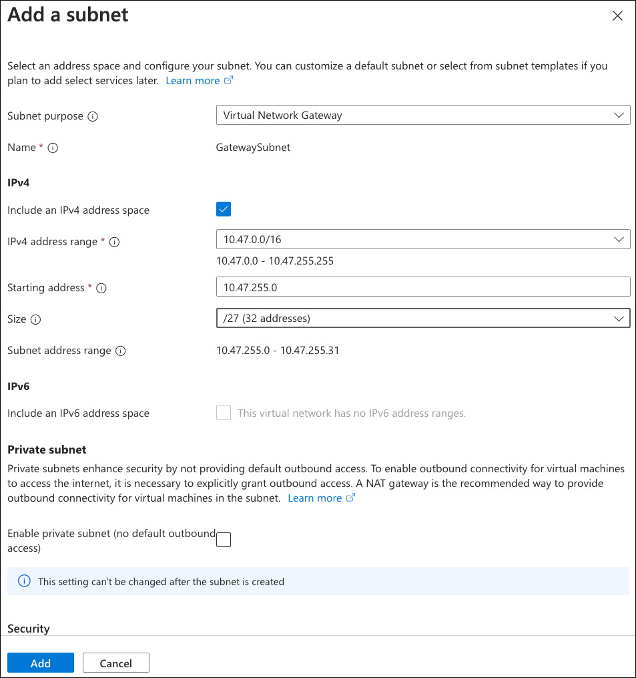
Task: Open Learn more link about private subnets
Action: click(x=321, y=498)
